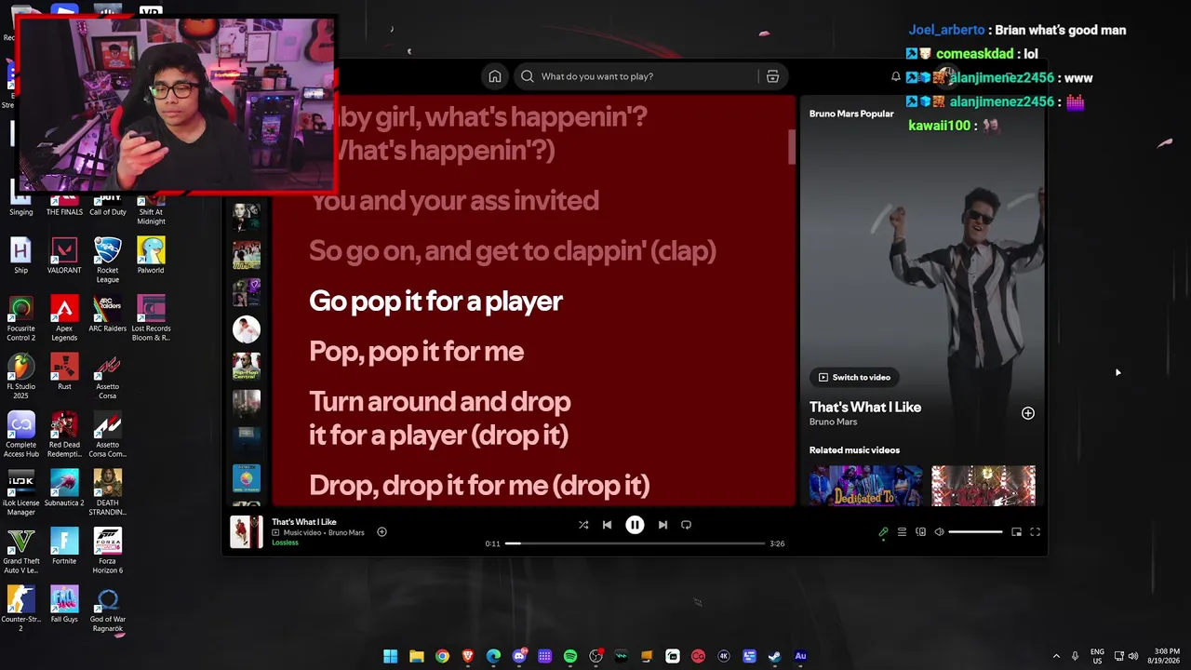Jump to lyric 'Go pop it for a player'

(435, 301)
